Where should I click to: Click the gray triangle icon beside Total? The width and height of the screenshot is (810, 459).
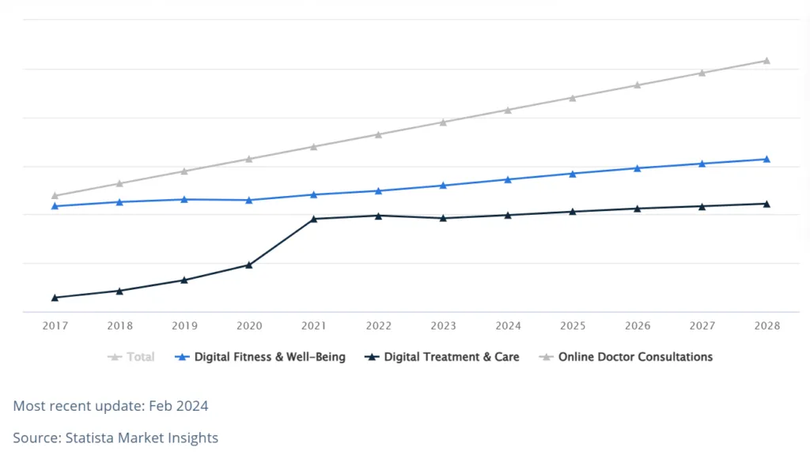tap(115, 357)
